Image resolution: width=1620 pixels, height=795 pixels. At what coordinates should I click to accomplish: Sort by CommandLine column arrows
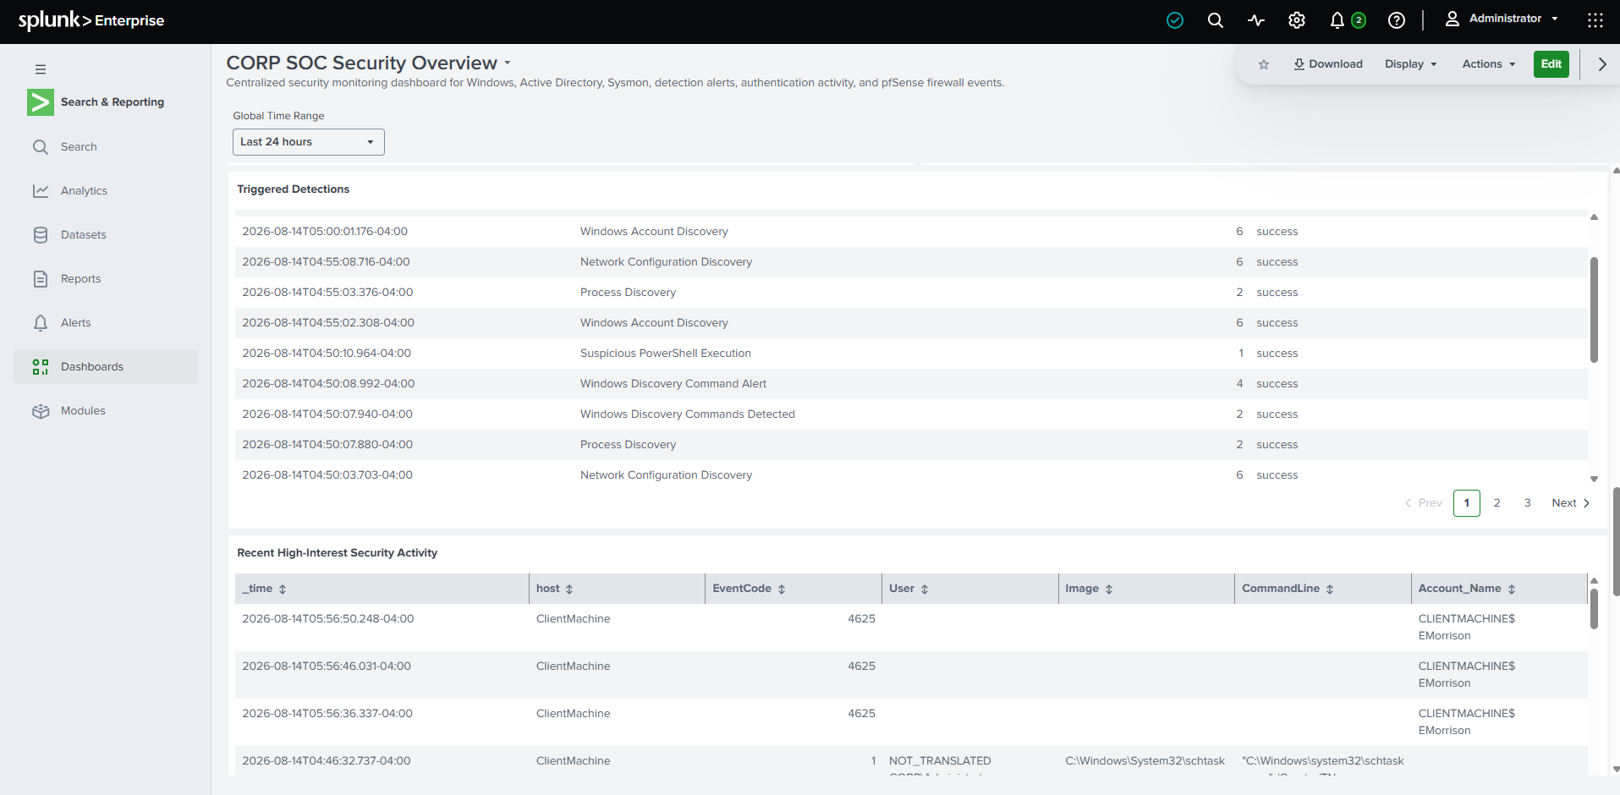(1330, 589)
